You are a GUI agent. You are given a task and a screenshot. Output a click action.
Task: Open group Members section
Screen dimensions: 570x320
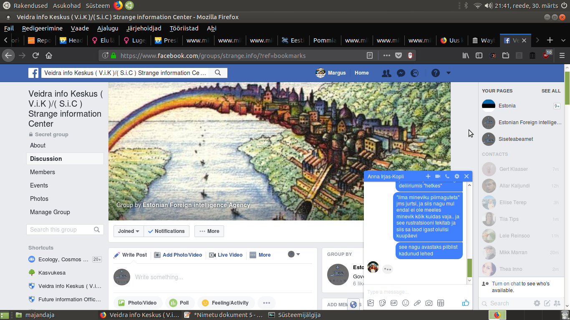[42, 172]
